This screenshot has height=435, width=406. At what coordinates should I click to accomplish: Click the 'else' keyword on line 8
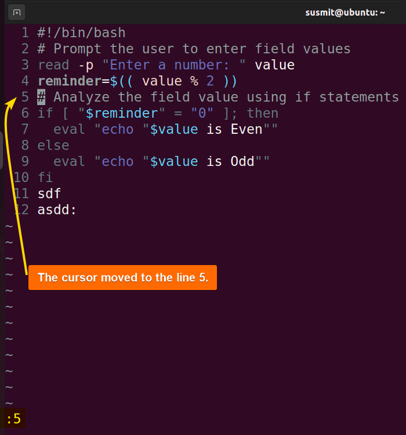[x=53, y=146]
